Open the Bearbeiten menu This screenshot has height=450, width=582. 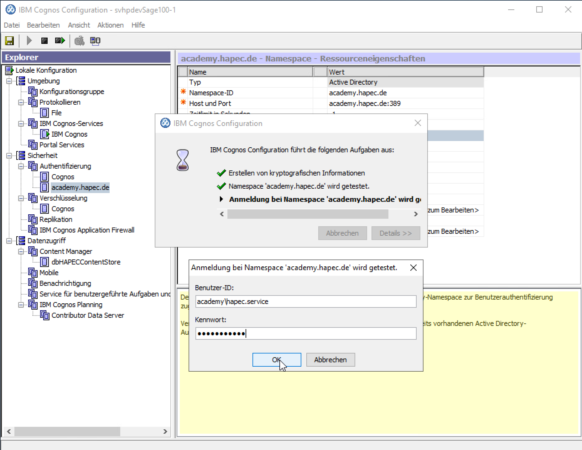(x=43, y=25)
